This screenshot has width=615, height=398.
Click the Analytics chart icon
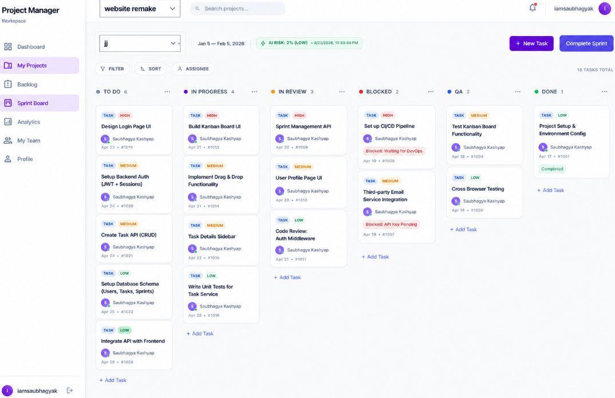point(8,121)
